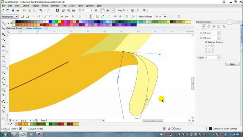
Task: Click the Add Nodes icon
Action: (x=23, y=16)
